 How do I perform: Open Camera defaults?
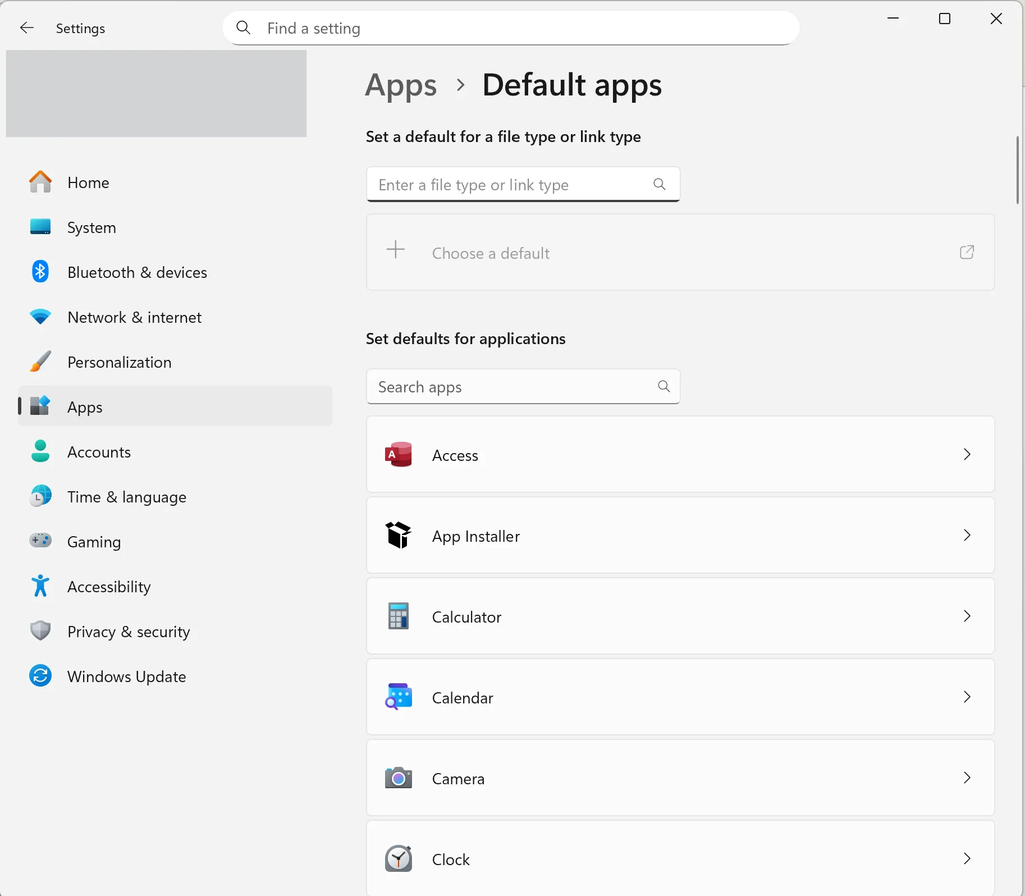[x=680, y=778]
